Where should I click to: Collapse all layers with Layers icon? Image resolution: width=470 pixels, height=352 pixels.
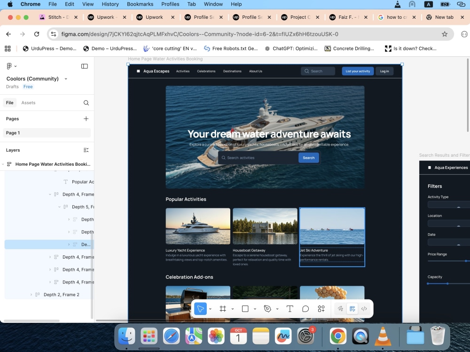pos(86,150)
